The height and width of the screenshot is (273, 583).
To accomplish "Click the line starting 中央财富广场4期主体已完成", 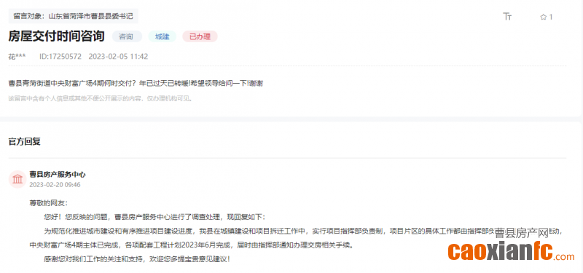I will click(x=192, y=245).
